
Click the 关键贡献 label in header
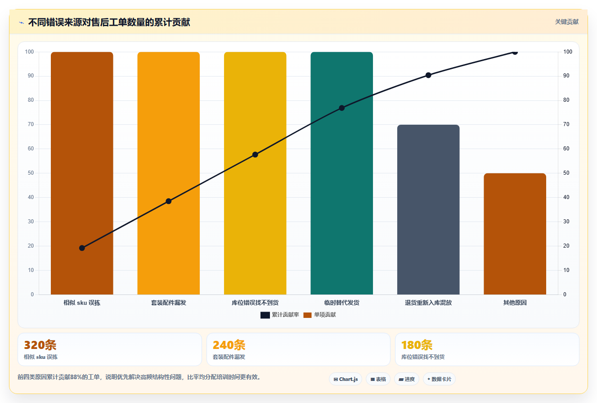tap(566, 22)
